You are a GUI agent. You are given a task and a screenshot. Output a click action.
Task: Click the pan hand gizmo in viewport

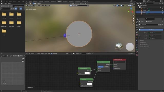click(133, 18)
